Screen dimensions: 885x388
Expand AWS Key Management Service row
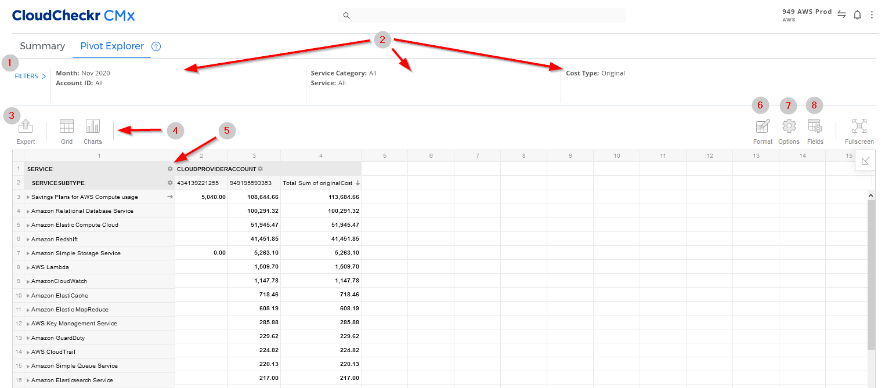click(28, 324)
